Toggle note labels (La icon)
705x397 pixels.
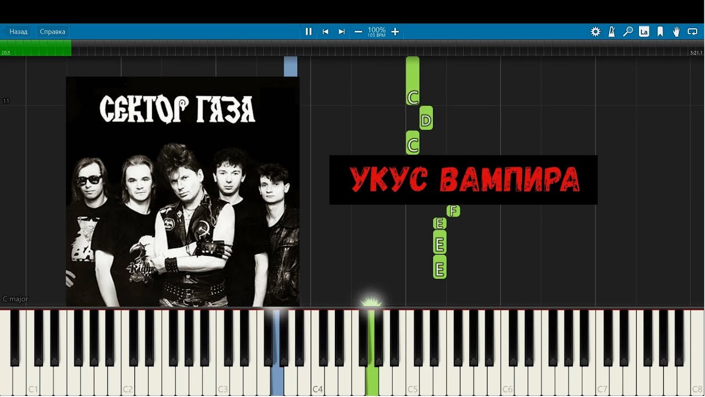tap(644, 31)
